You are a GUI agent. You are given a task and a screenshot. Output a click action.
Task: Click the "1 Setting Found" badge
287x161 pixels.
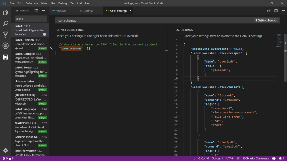(x=266, y=20)
